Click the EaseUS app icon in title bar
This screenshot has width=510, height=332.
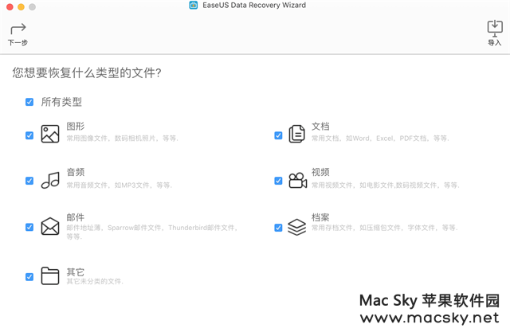(x=194, y=6)
